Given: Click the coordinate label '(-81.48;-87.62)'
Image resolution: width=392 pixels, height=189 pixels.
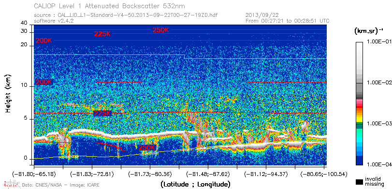Looking at the screenshot, I should click(208, 174).
